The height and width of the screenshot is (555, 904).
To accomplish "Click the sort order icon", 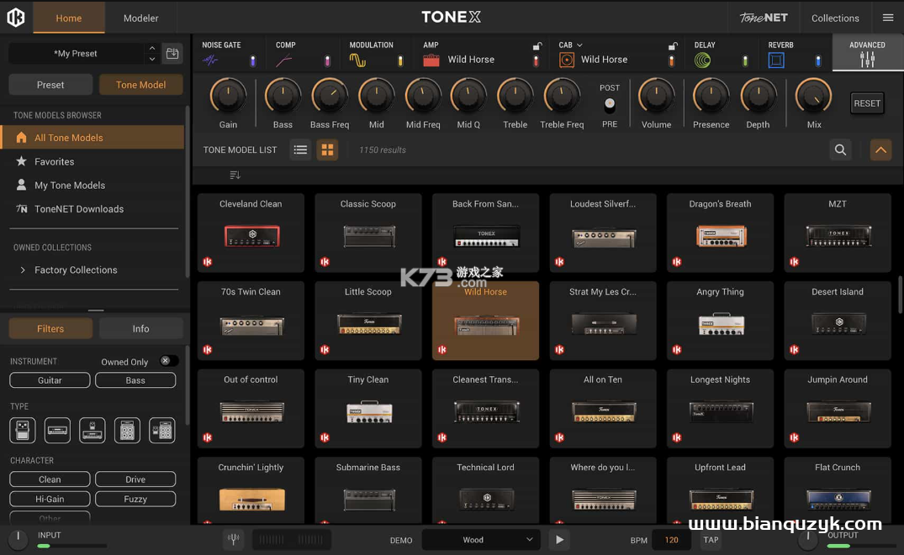I will click(235, 175).
